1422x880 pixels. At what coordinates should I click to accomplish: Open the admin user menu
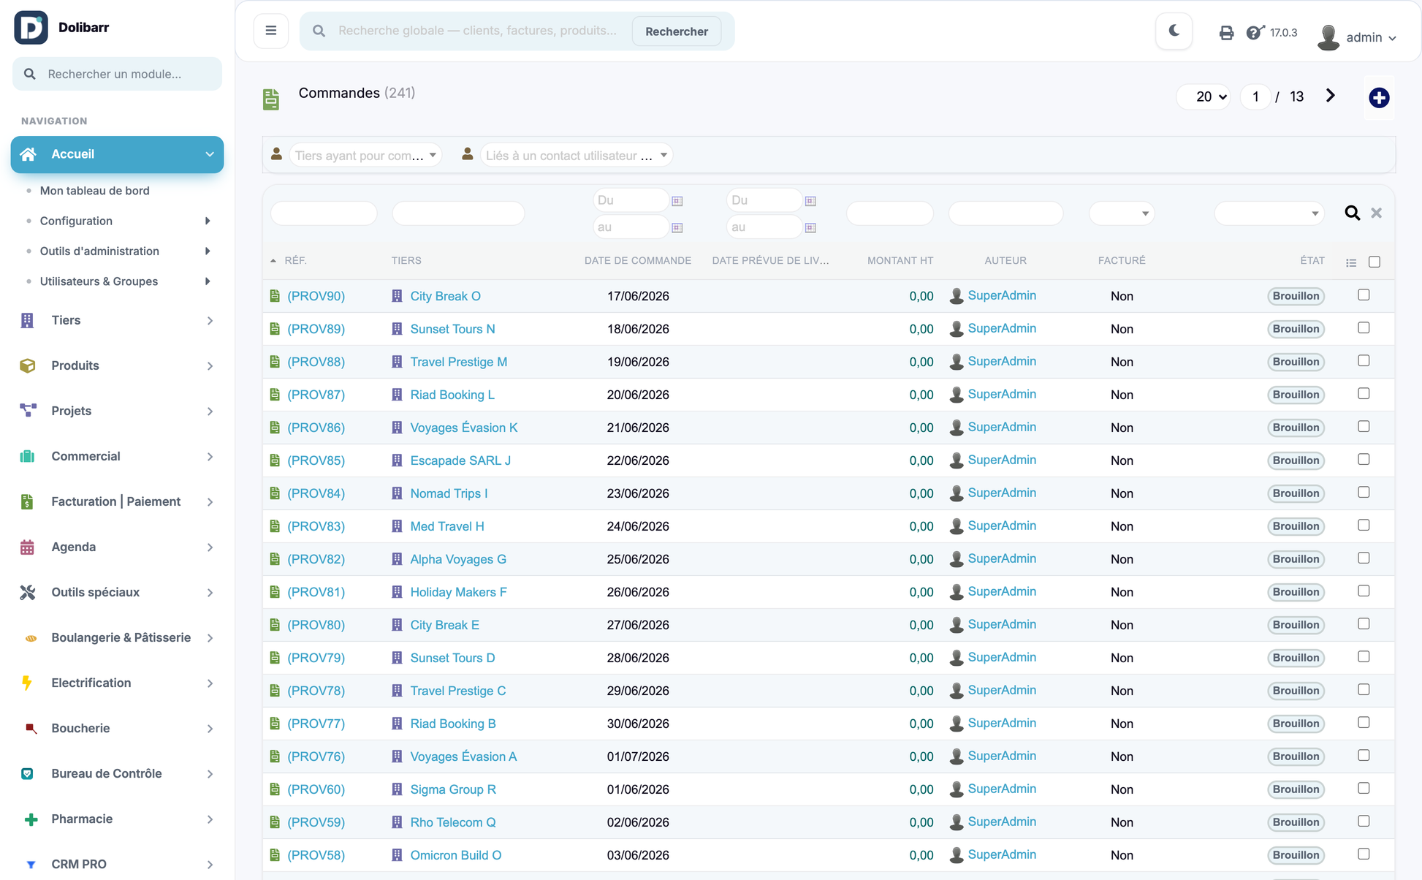tap(1358, 37)
